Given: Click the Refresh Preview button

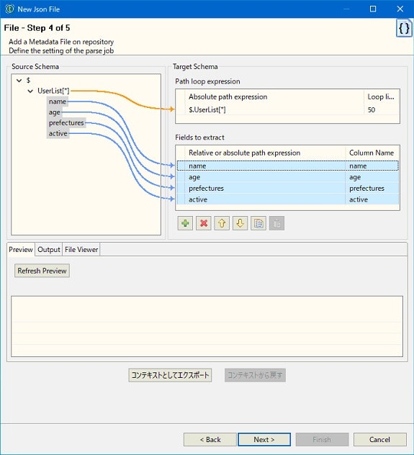Looking at the screenshot, I should [42, 271].
